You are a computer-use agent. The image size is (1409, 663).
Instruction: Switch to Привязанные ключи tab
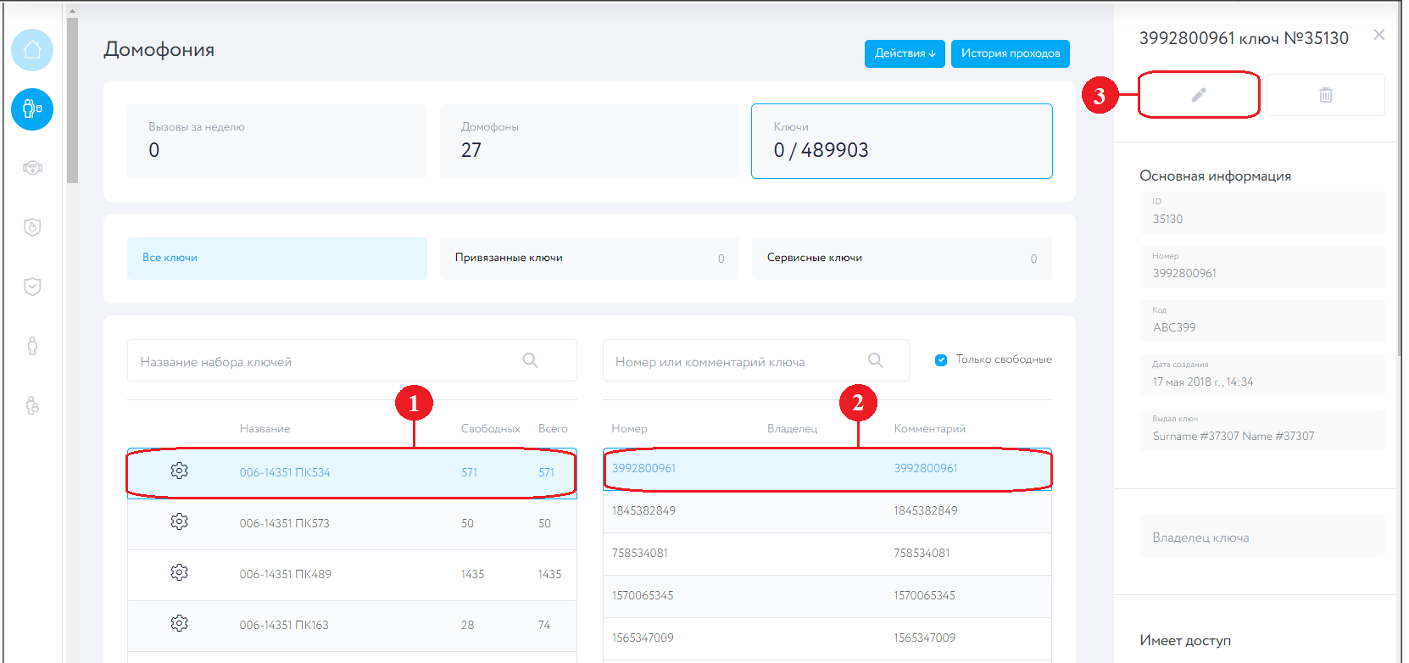point(589,258)
